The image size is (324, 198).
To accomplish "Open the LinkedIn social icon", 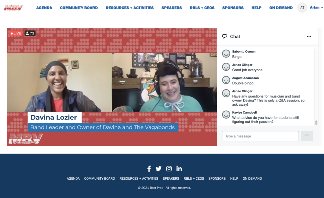I will [x=179, y=169].
